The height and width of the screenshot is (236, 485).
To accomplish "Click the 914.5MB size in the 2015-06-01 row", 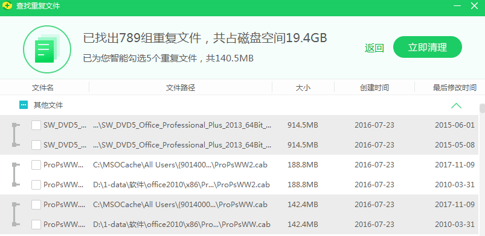I will point(303,125).
